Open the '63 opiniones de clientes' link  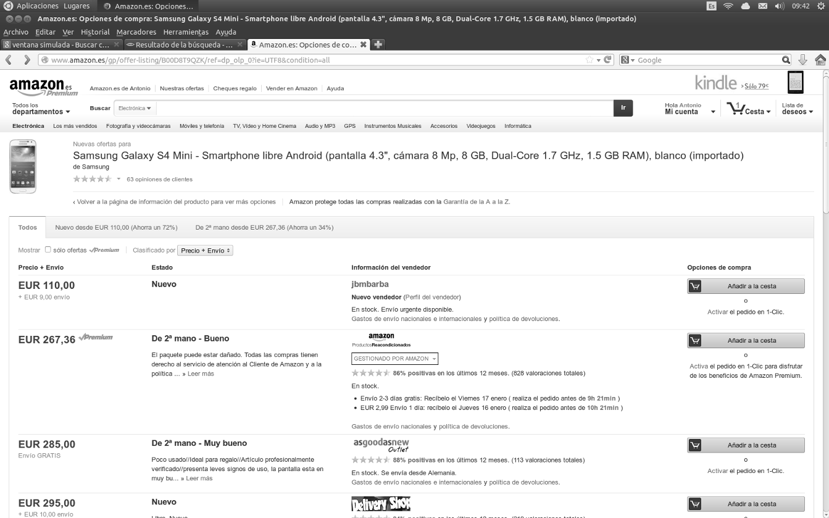tap(159, 180)
